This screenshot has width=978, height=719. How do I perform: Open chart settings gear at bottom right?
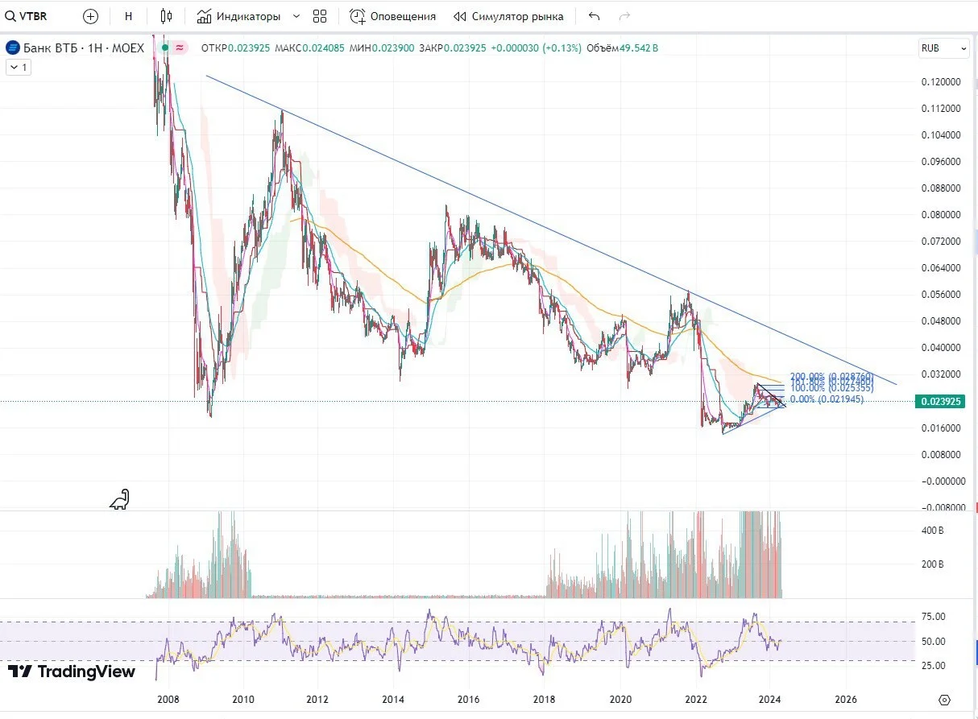(x=945, y=699)
